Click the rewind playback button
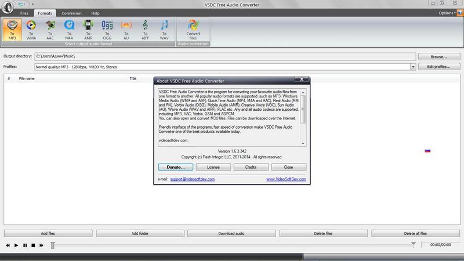464x261 pixels. tap(8, 245)
